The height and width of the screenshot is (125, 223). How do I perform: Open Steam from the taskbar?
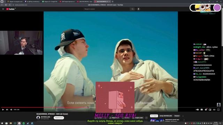28,123
